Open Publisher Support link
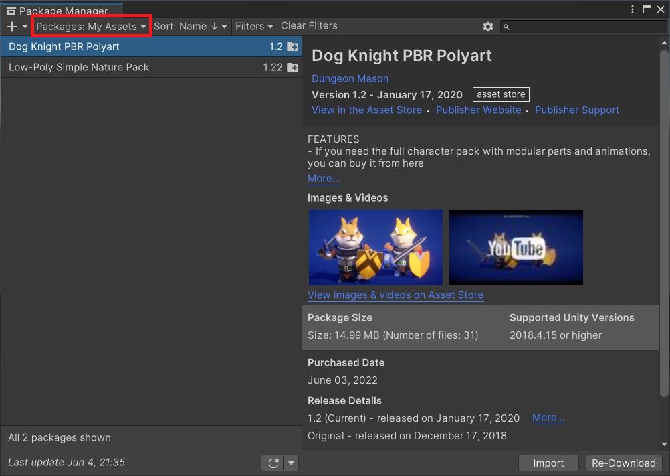 pos(577,110)
